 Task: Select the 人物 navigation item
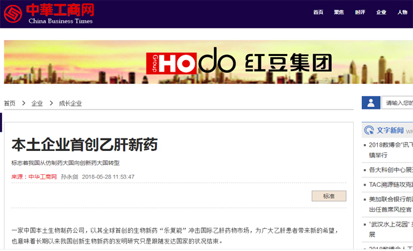(402, 13)
